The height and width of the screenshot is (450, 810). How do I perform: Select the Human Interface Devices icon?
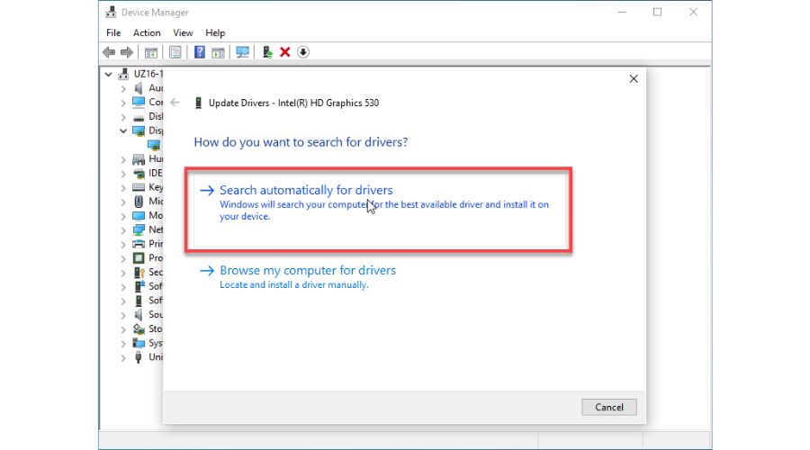click(139, 159)
